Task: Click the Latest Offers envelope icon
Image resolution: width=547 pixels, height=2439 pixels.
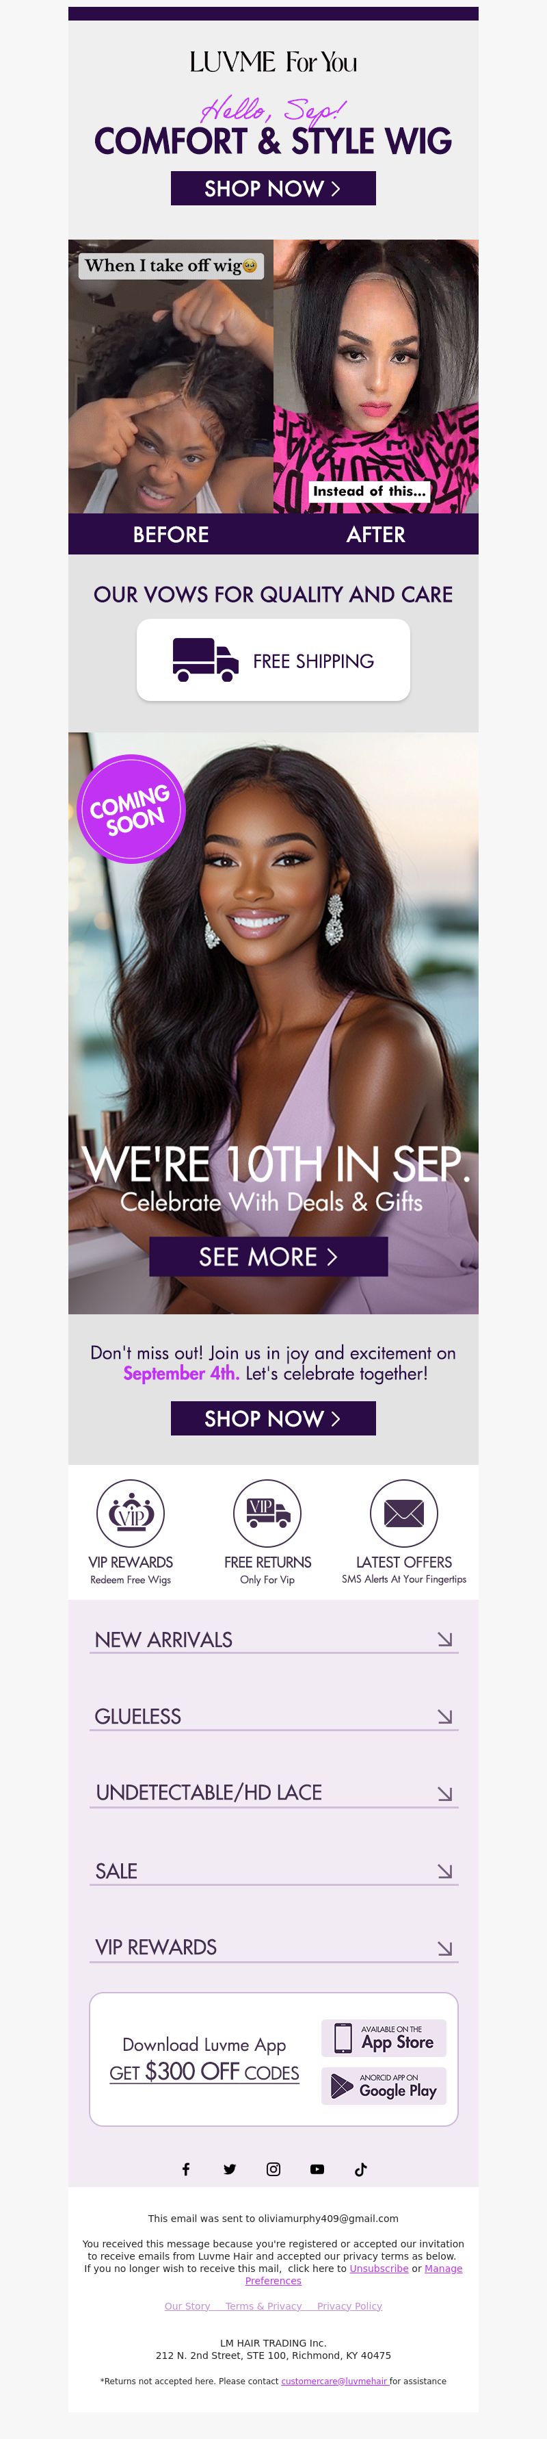Action: tap(404, 1513)
